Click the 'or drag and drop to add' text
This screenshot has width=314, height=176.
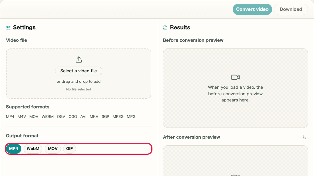[78, 81]
